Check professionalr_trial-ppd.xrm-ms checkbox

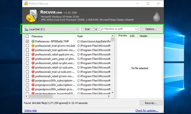coord(27,50)
